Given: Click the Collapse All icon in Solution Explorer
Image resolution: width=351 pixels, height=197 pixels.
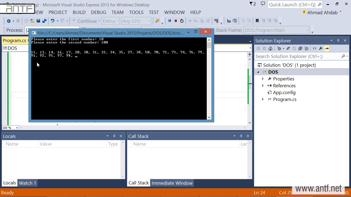Looking at the screenshot, I should (x=300, y=48).
